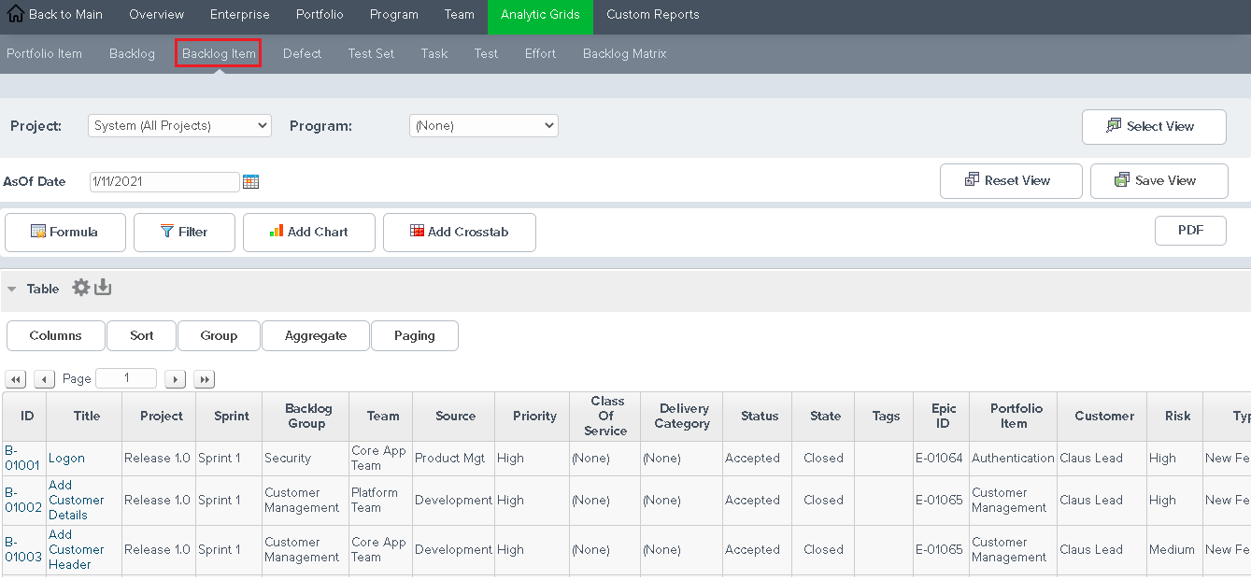Screen dimensions: 1251x580
Task: Open the Formula button
Action: click(x=65, y=233)
